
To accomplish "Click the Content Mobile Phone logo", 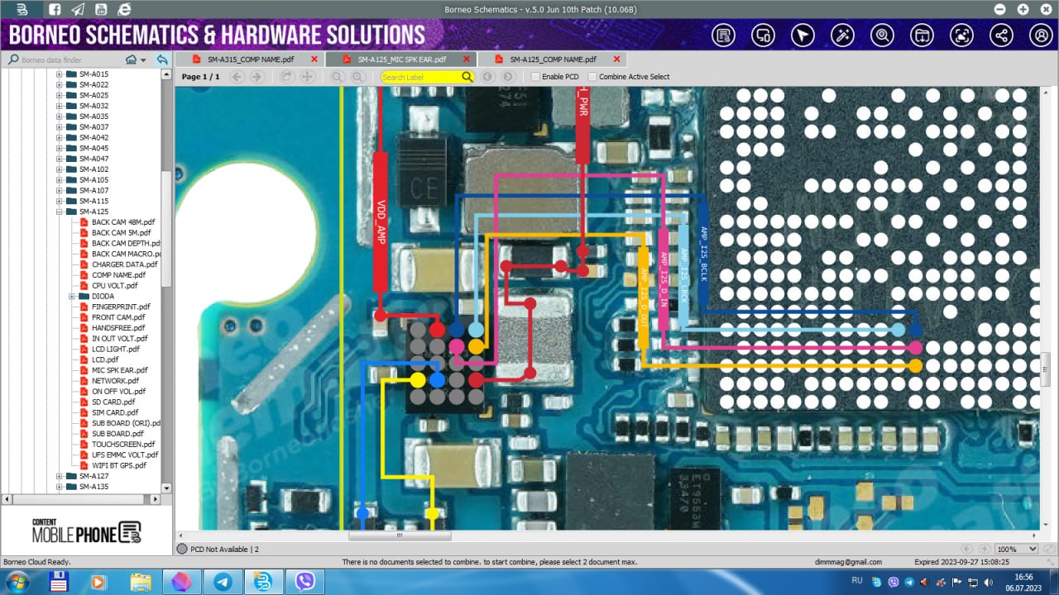I will (86, 532).
